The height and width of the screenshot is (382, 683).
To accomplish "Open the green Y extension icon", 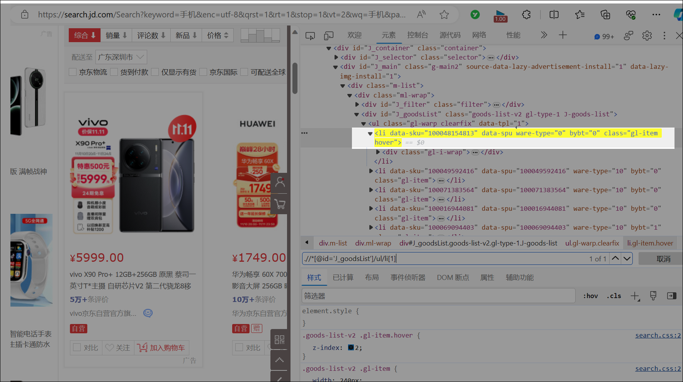I will 475,15.
